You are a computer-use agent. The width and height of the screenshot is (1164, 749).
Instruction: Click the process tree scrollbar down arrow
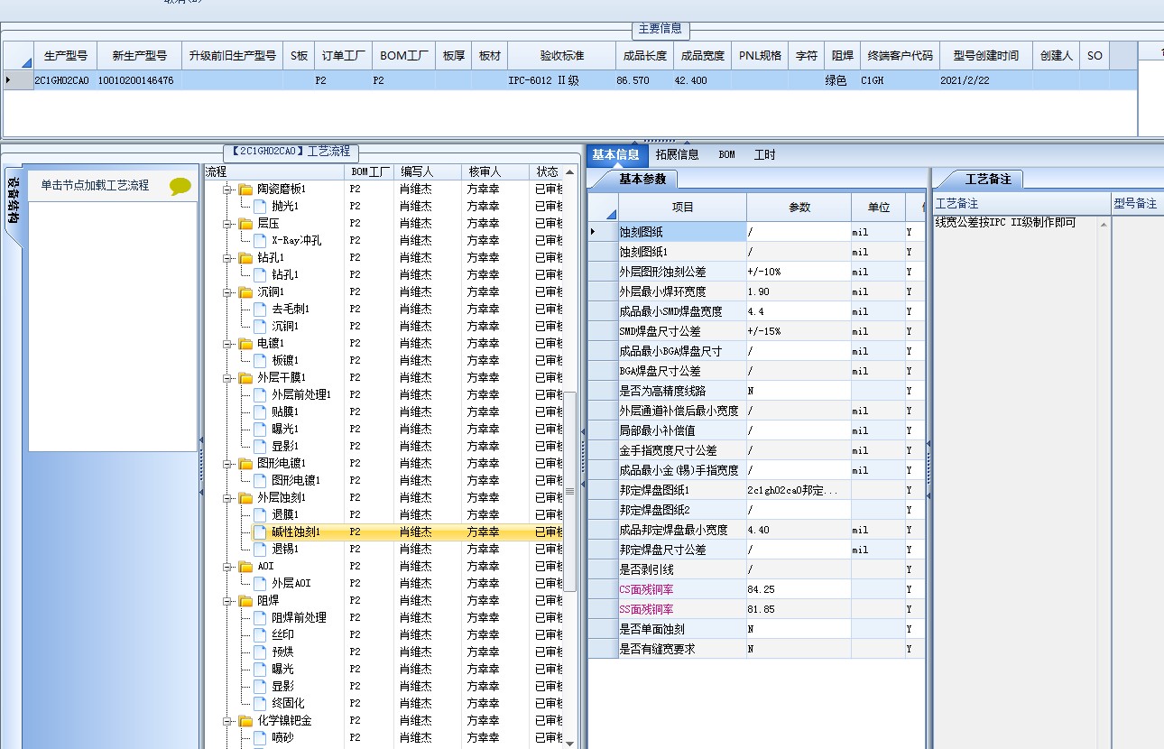click(x=569, y=743)
